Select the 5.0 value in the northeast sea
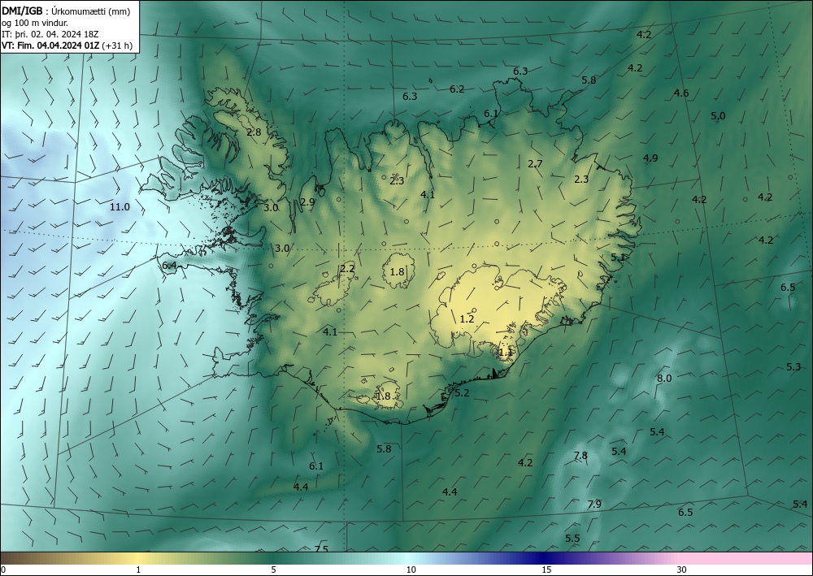This screenshot has height=576, width=813. (718, 116)
